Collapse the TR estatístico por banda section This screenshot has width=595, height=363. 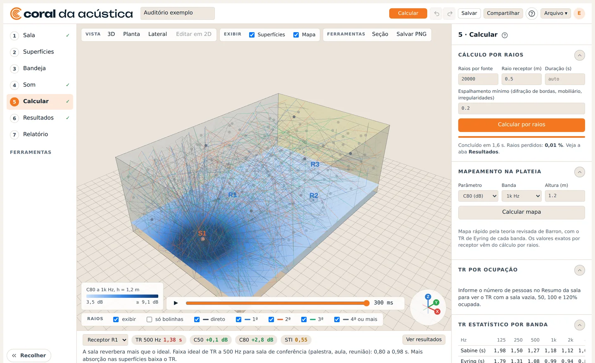point(580,325)
